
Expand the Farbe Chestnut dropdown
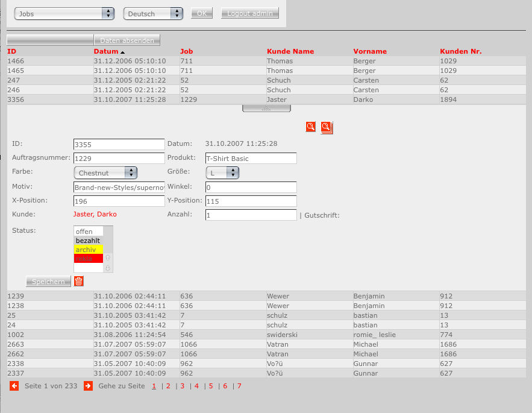click(105, 173)
